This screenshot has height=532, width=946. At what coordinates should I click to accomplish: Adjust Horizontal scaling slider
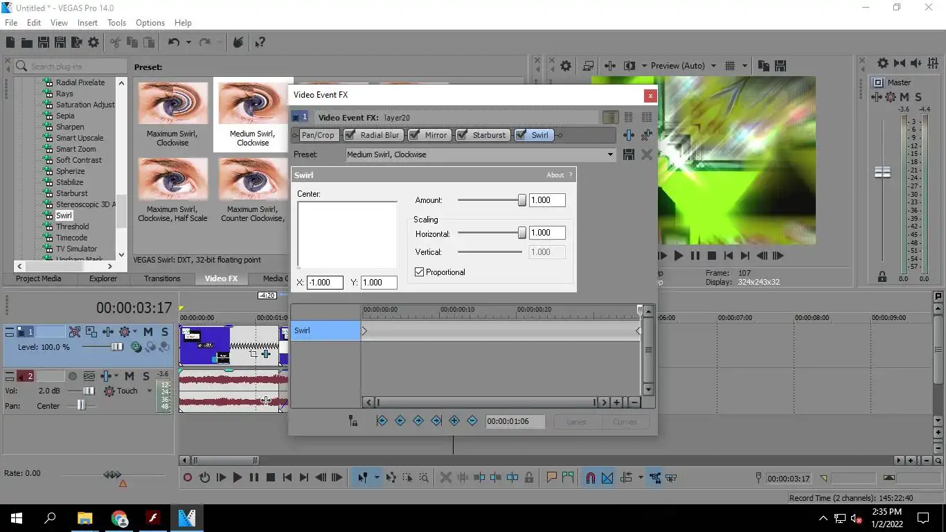(x=522, y=233)
